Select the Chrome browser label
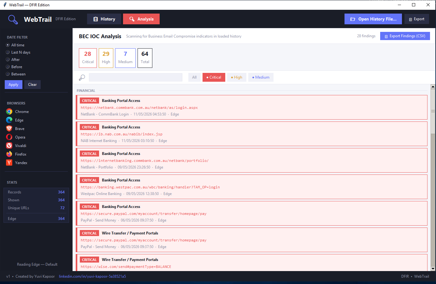The height and width of the screenshot is (284, 436). pyautogui.click(x=22, y=112)
